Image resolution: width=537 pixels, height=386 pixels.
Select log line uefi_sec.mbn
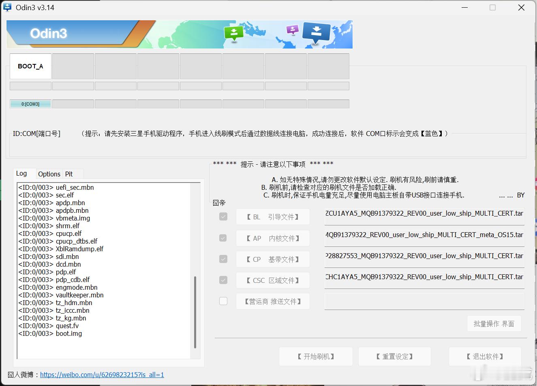pos(56,187)
